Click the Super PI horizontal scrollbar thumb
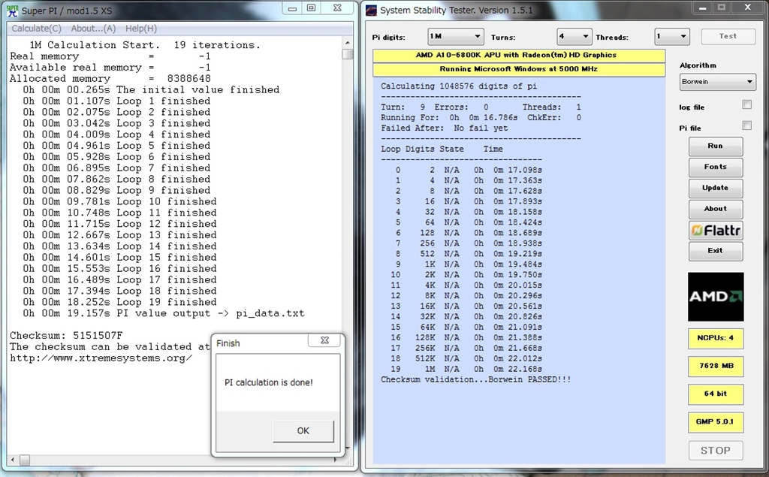This screenshot has height=477, width=769. [24, 460]
